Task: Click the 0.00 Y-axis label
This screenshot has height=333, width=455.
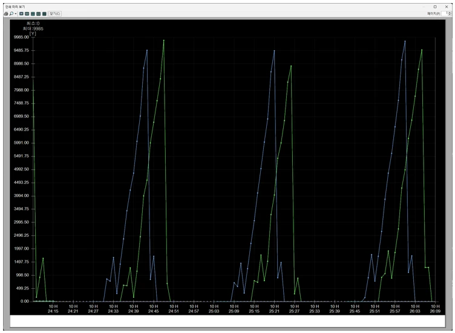Action: point(25,302)
